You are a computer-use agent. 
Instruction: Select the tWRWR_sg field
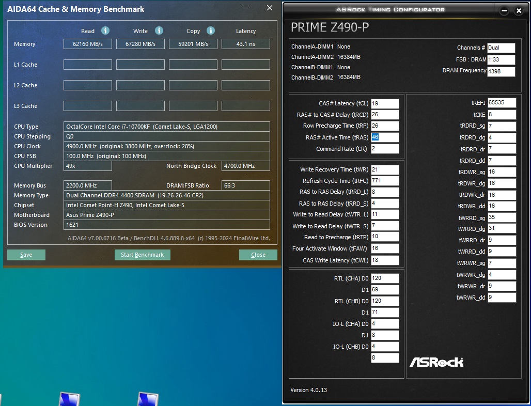(502, 263)
